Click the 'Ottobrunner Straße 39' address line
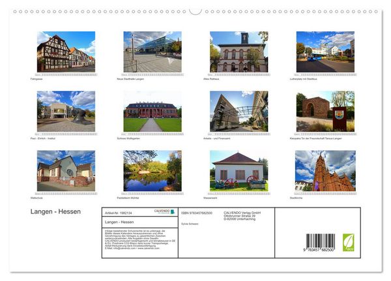391x281 pixels. pyautogui.click(x=240, y=216)
